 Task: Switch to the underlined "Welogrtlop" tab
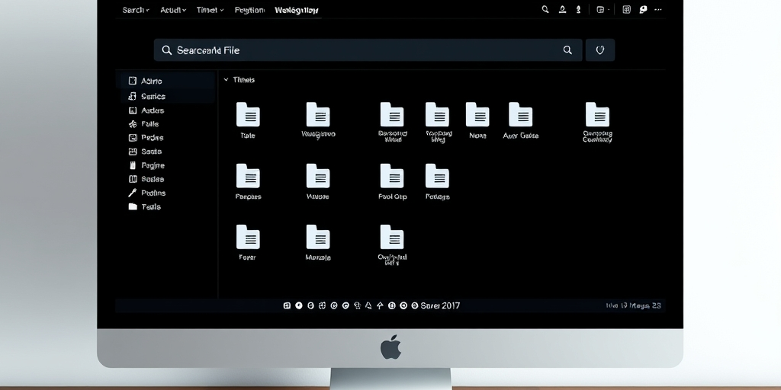pos(297,10)
